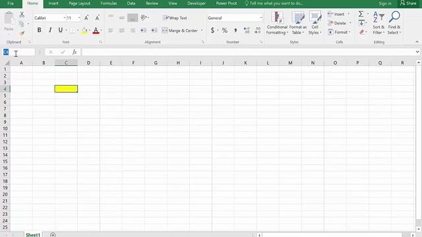Add a new sheet plus button

[x=53, y=235]
